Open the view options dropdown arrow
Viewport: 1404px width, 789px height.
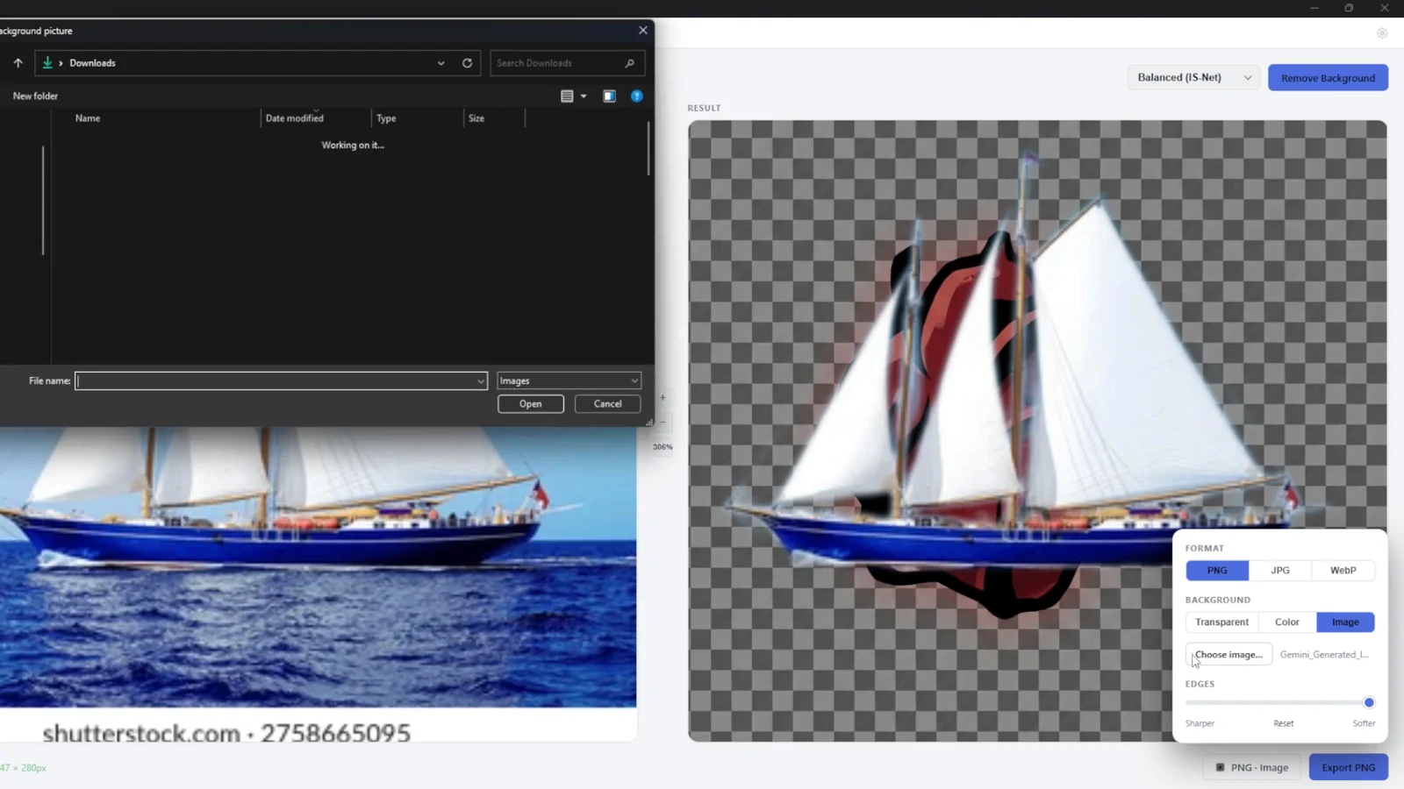[x=584, y=96]
